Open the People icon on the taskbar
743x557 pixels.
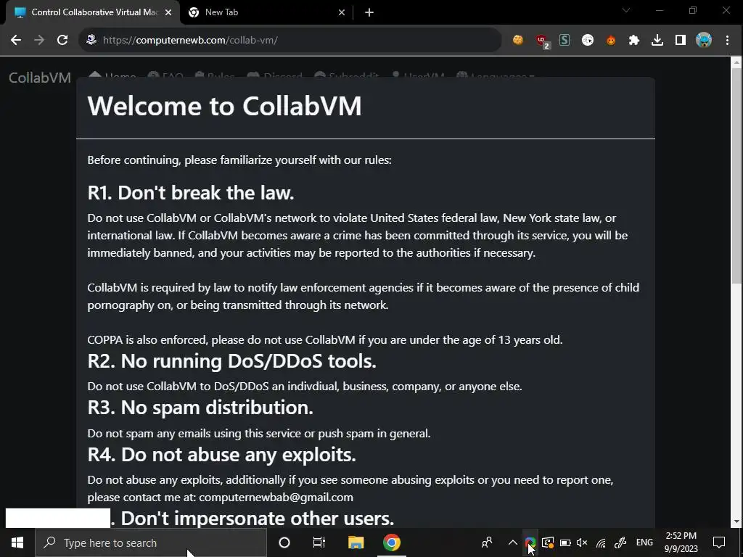click(487, 542)
